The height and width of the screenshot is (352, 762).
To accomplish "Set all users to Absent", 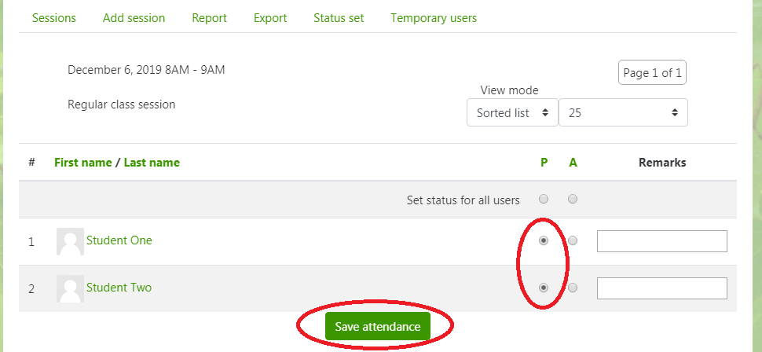I will click(573, 199).
